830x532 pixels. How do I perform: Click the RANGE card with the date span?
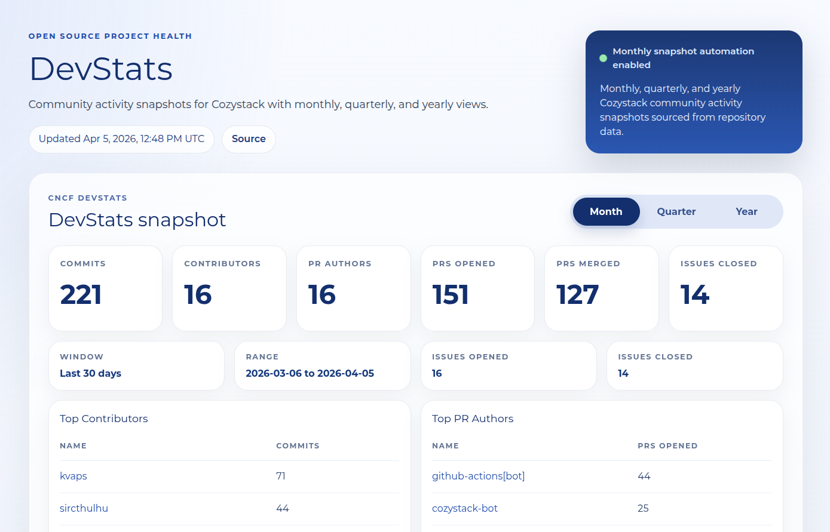pos(322,365)
